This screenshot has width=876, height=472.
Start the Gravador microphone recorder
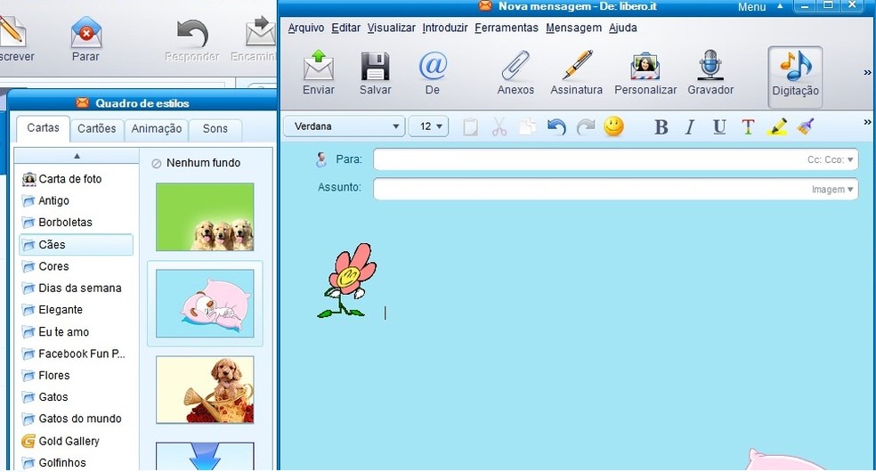tap(710, 73)
